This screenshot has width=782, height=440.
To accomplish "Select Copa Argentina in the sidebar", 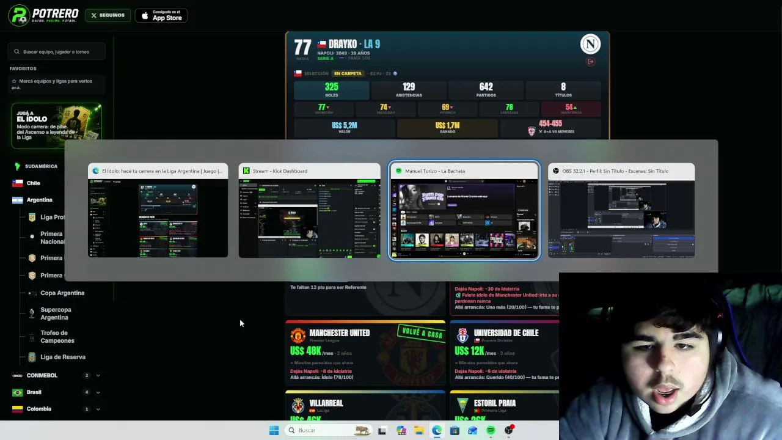I will [62, 293].
